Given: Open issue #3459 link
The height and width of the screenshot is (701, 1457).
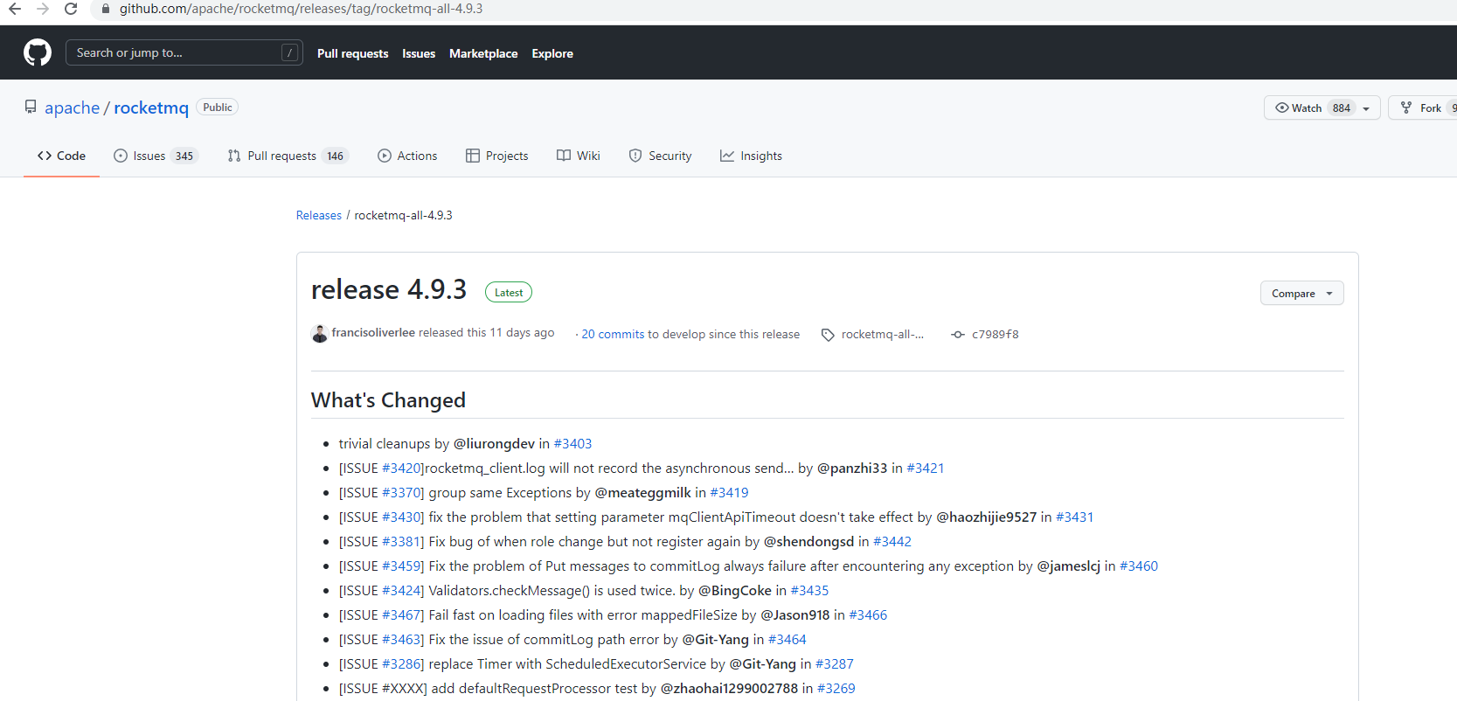Looking at the screenshot, I should (x=403, y=566).
